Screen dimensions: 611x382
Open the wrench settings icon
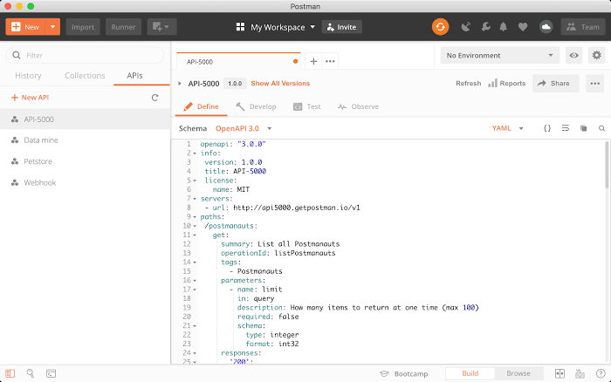[x=485, y=27]
